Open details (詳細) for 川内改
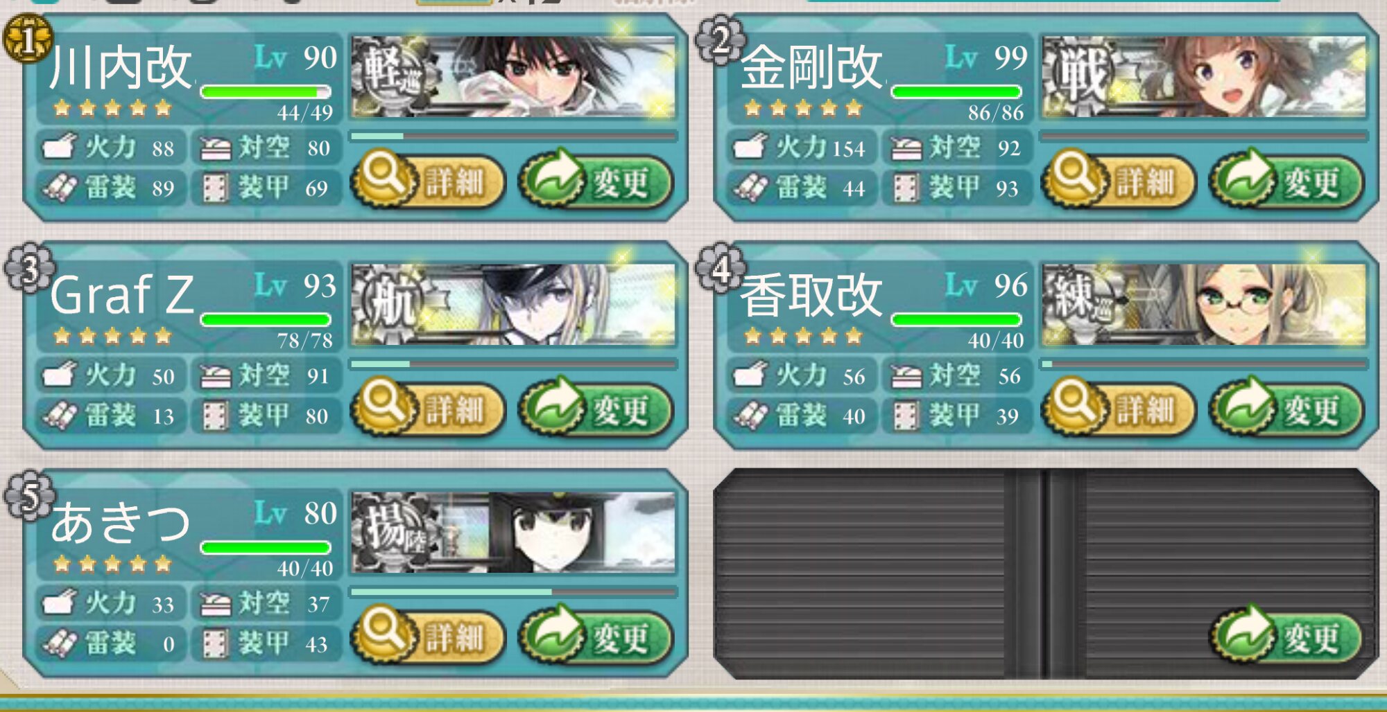This screenshot has height=712, width=1387. click(x=428, y=181)
